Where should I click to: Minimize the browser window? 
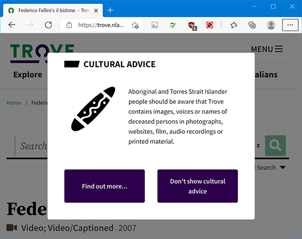[254, 7]
